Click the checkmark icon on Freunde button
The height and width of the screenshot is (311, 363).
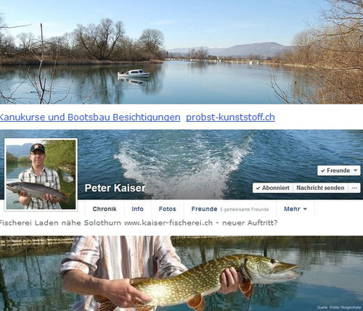(323, 170)
